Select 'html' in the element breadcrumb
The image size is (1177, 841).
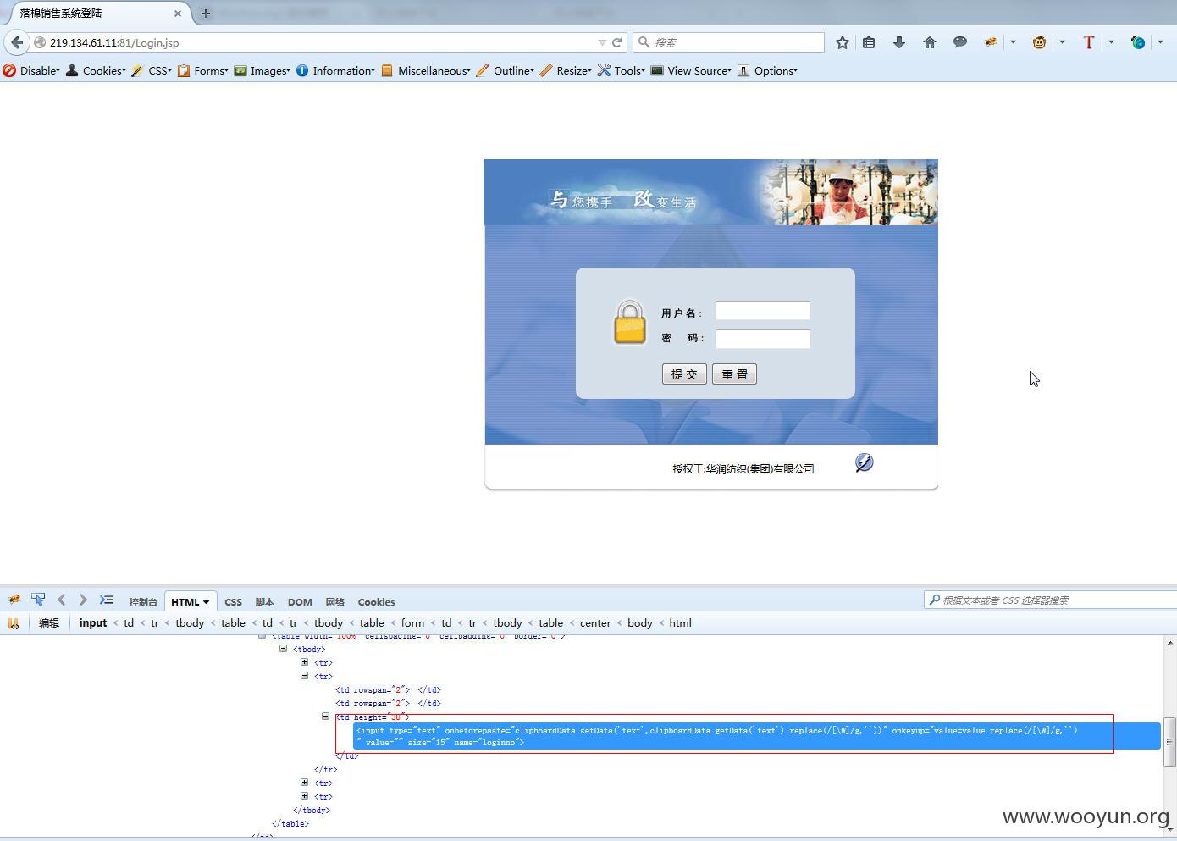680,623
